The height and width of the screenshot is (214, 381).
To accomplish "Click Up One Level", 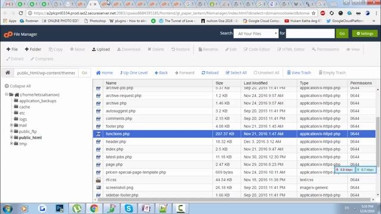I will pos(133,73).
